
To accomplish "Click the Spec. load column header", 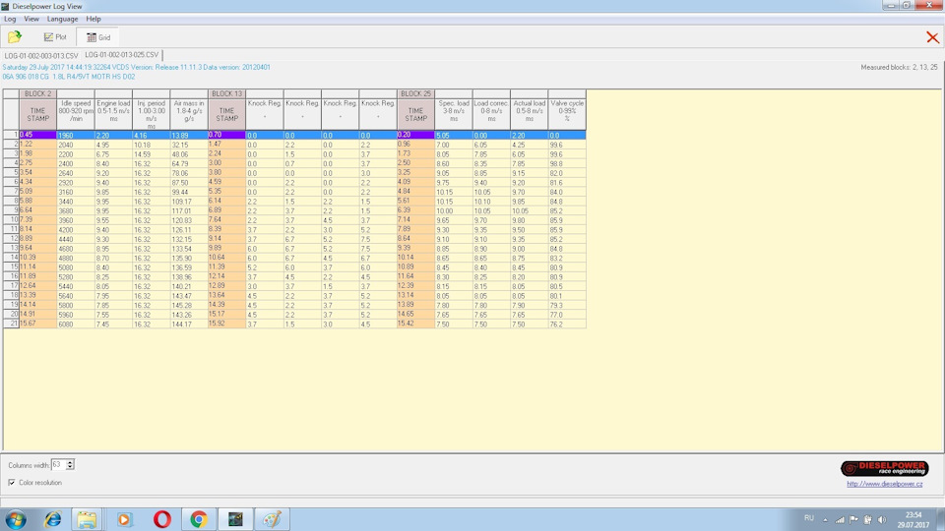I will (454, 114).
